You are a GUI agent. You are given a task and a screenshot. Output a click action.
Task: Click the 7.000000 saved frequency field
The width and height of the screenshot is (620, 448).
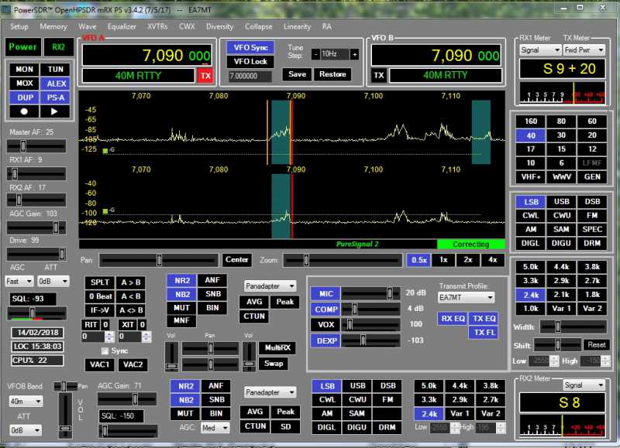250,76
